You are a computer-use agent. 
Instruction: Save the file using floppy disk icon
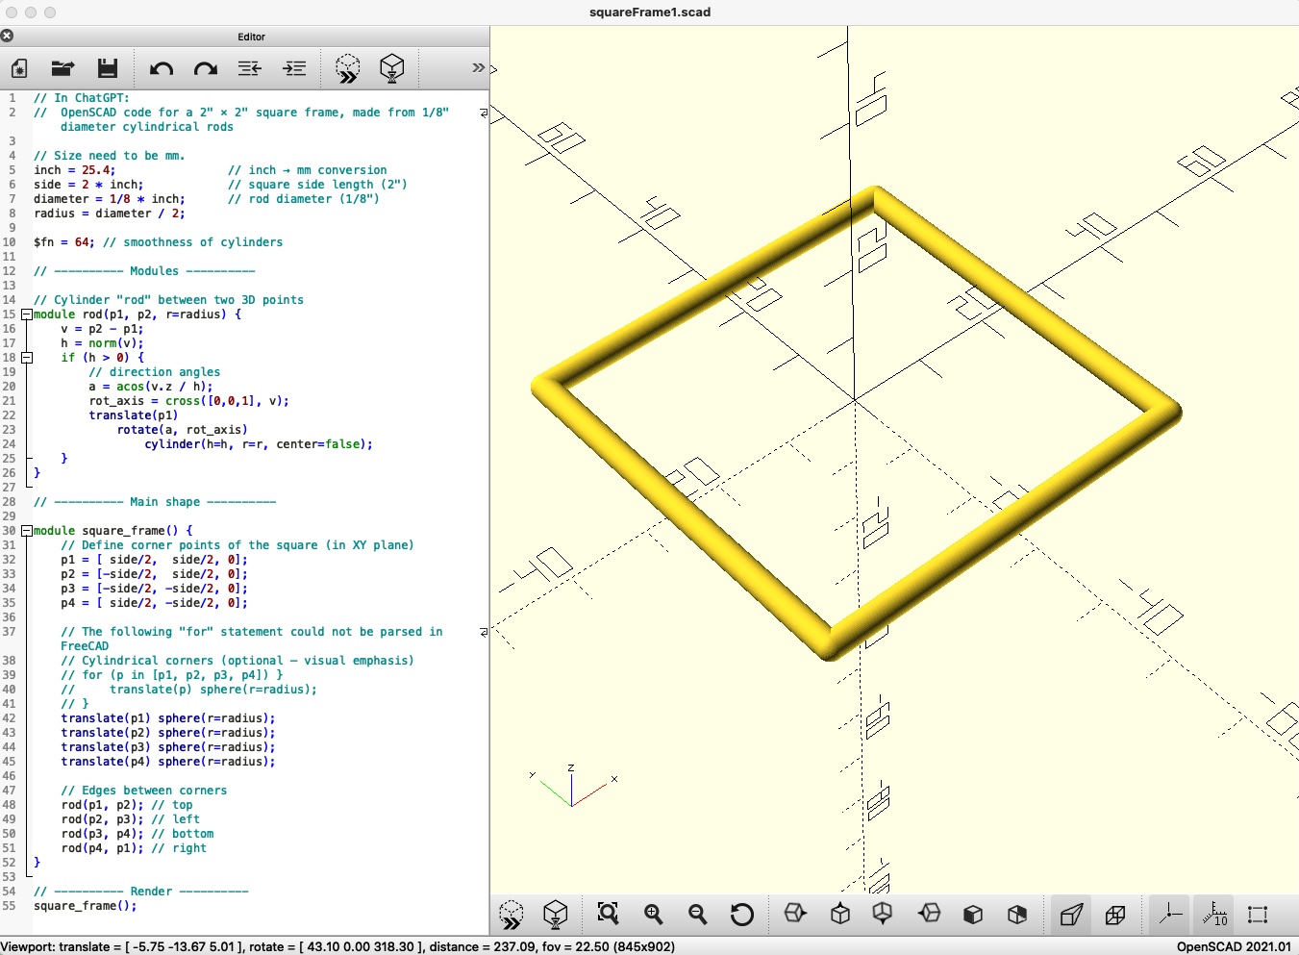pos(108,68)
